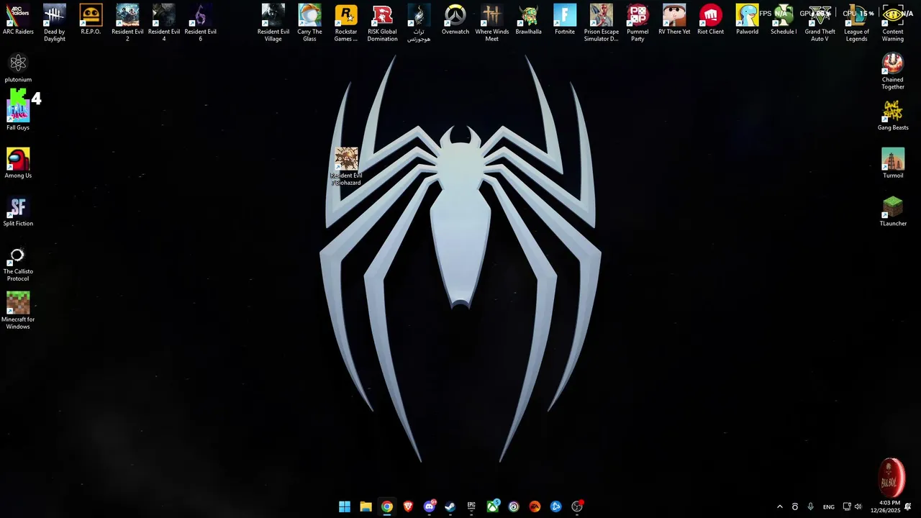The width and height of the screenshot is (921, 518).
Task: Open File Explorer from the taskbar
Action: point(366,506)
